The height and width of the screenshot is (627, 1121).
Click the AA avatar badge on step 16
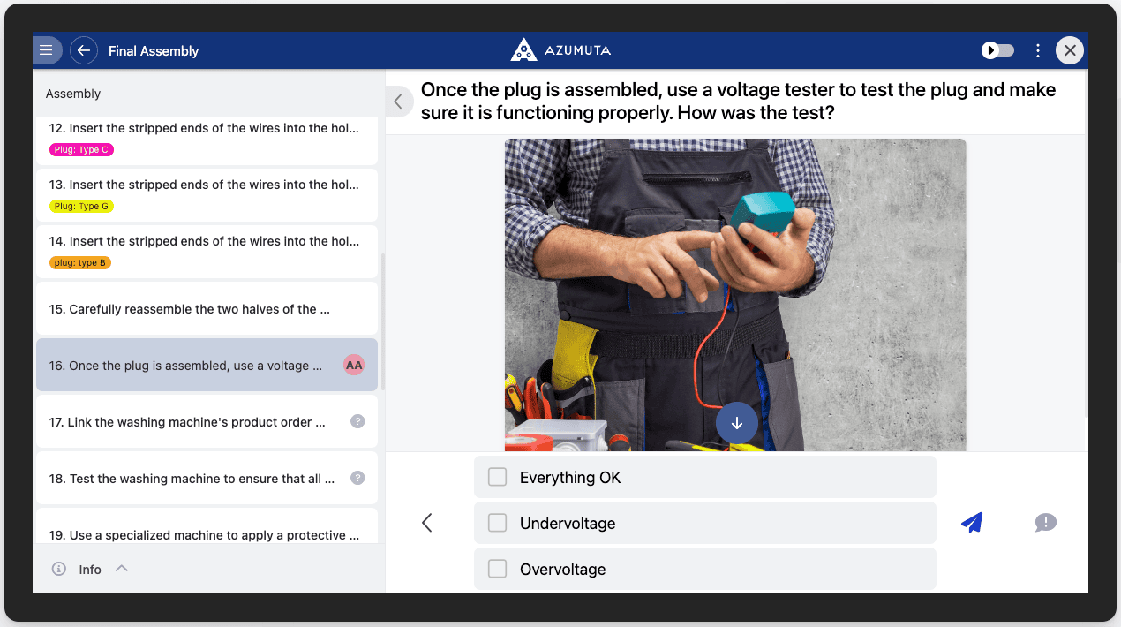[353, 365]
